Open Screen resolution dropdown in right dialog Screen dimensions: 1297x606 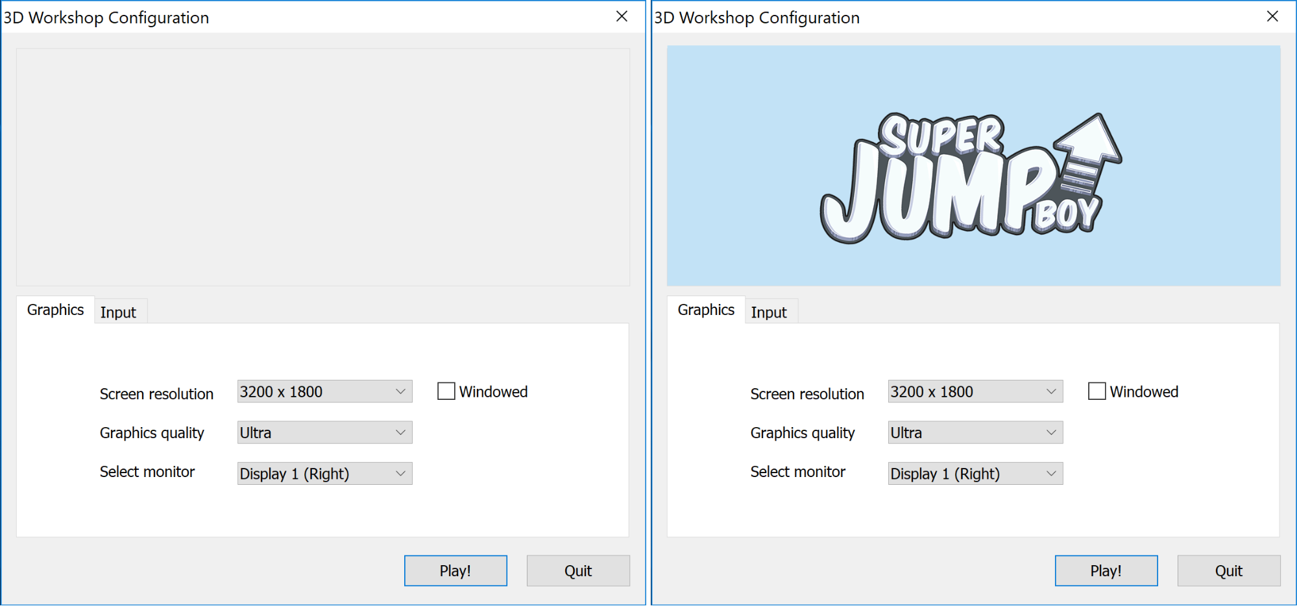pos(975,391)
